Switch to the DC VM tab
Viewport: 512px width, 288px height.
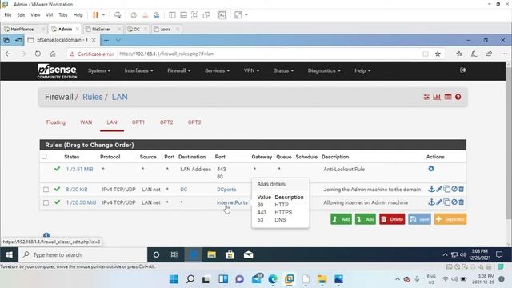point(137,29)
